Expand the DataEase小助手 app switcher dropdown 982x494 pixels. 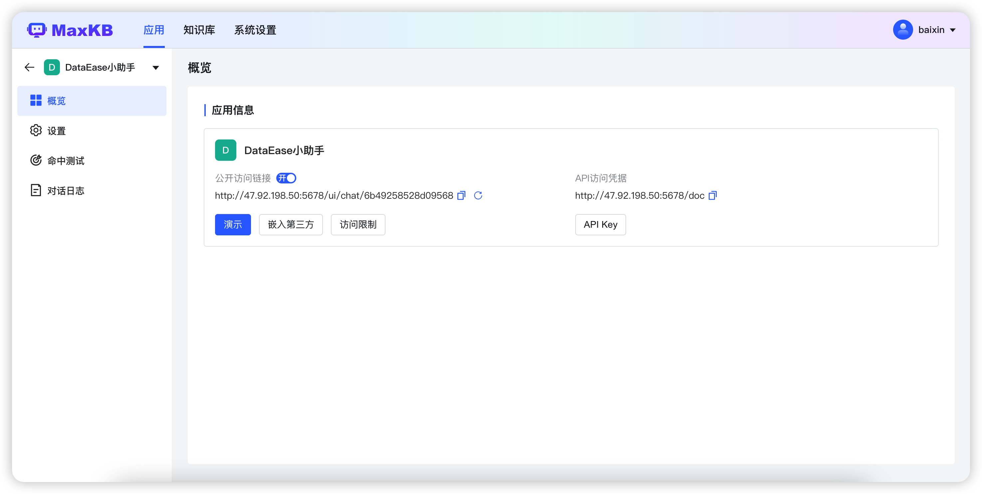155,68
